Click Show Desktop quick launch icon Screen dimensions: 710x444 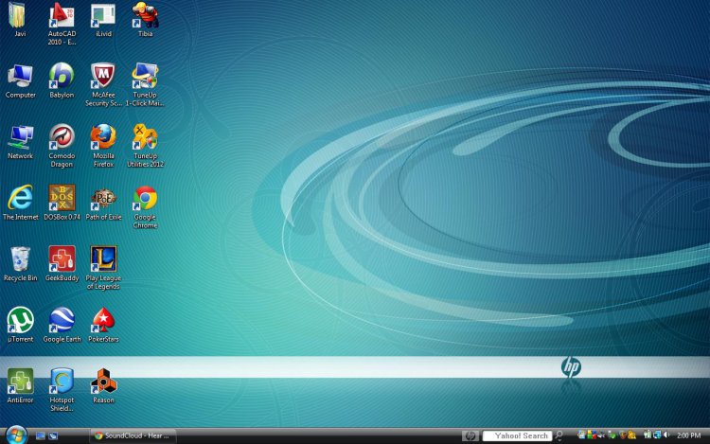[41, 435]
